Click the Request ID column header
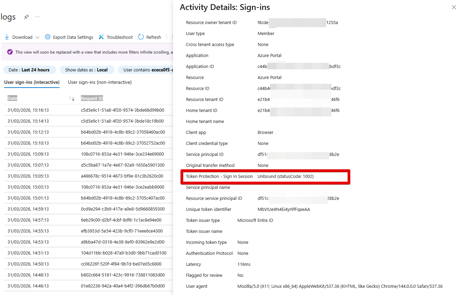The image size is (456, 295). click(x=92, y=99)
